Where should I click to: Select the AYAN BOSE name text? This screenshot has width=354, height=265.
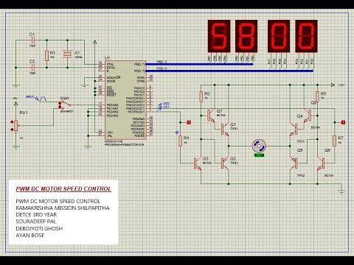click(x=30, y=236)
